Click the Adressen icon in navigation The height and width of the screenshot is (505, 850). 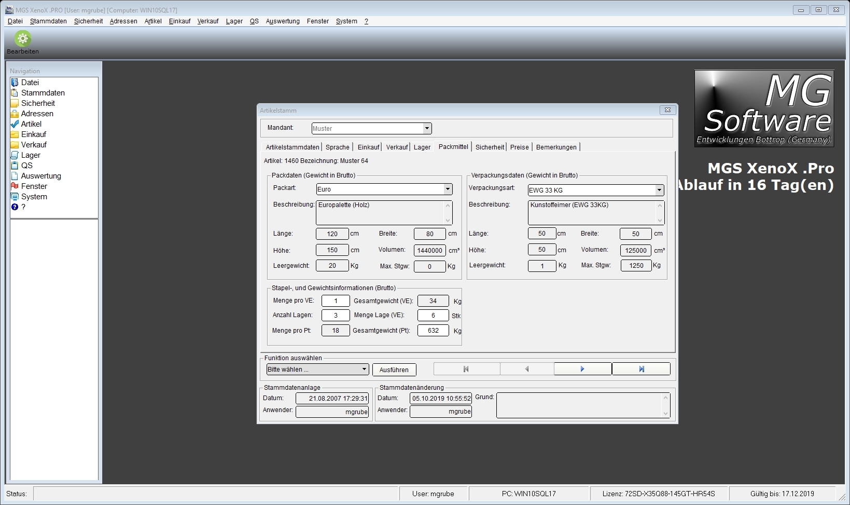15,114
